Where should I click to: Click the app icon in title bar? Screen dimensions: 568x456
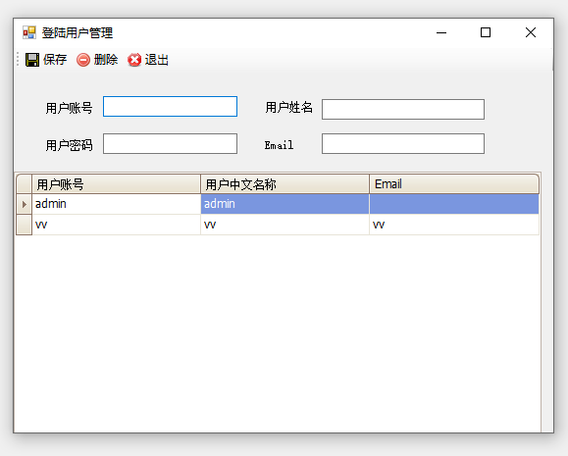pyautogui.click(x=29, y=32)
